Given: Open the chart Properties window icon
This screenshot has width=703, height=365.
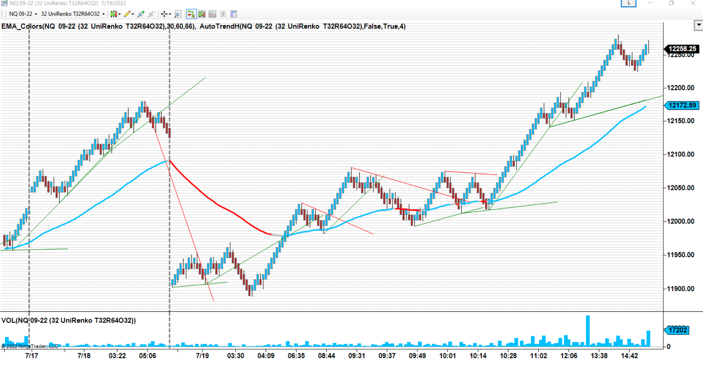Looking at the screenshot, I should point(233,14).
